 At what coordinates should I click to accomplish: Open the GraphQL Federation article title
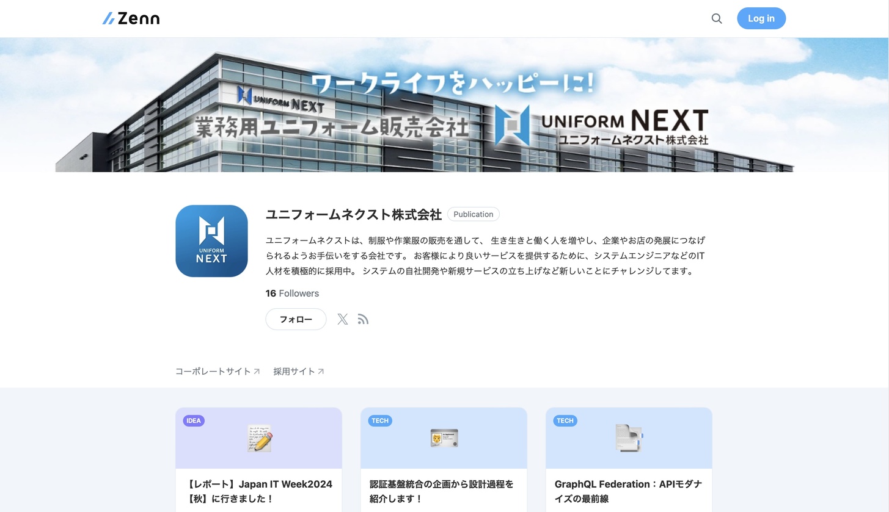coord(628,491)
